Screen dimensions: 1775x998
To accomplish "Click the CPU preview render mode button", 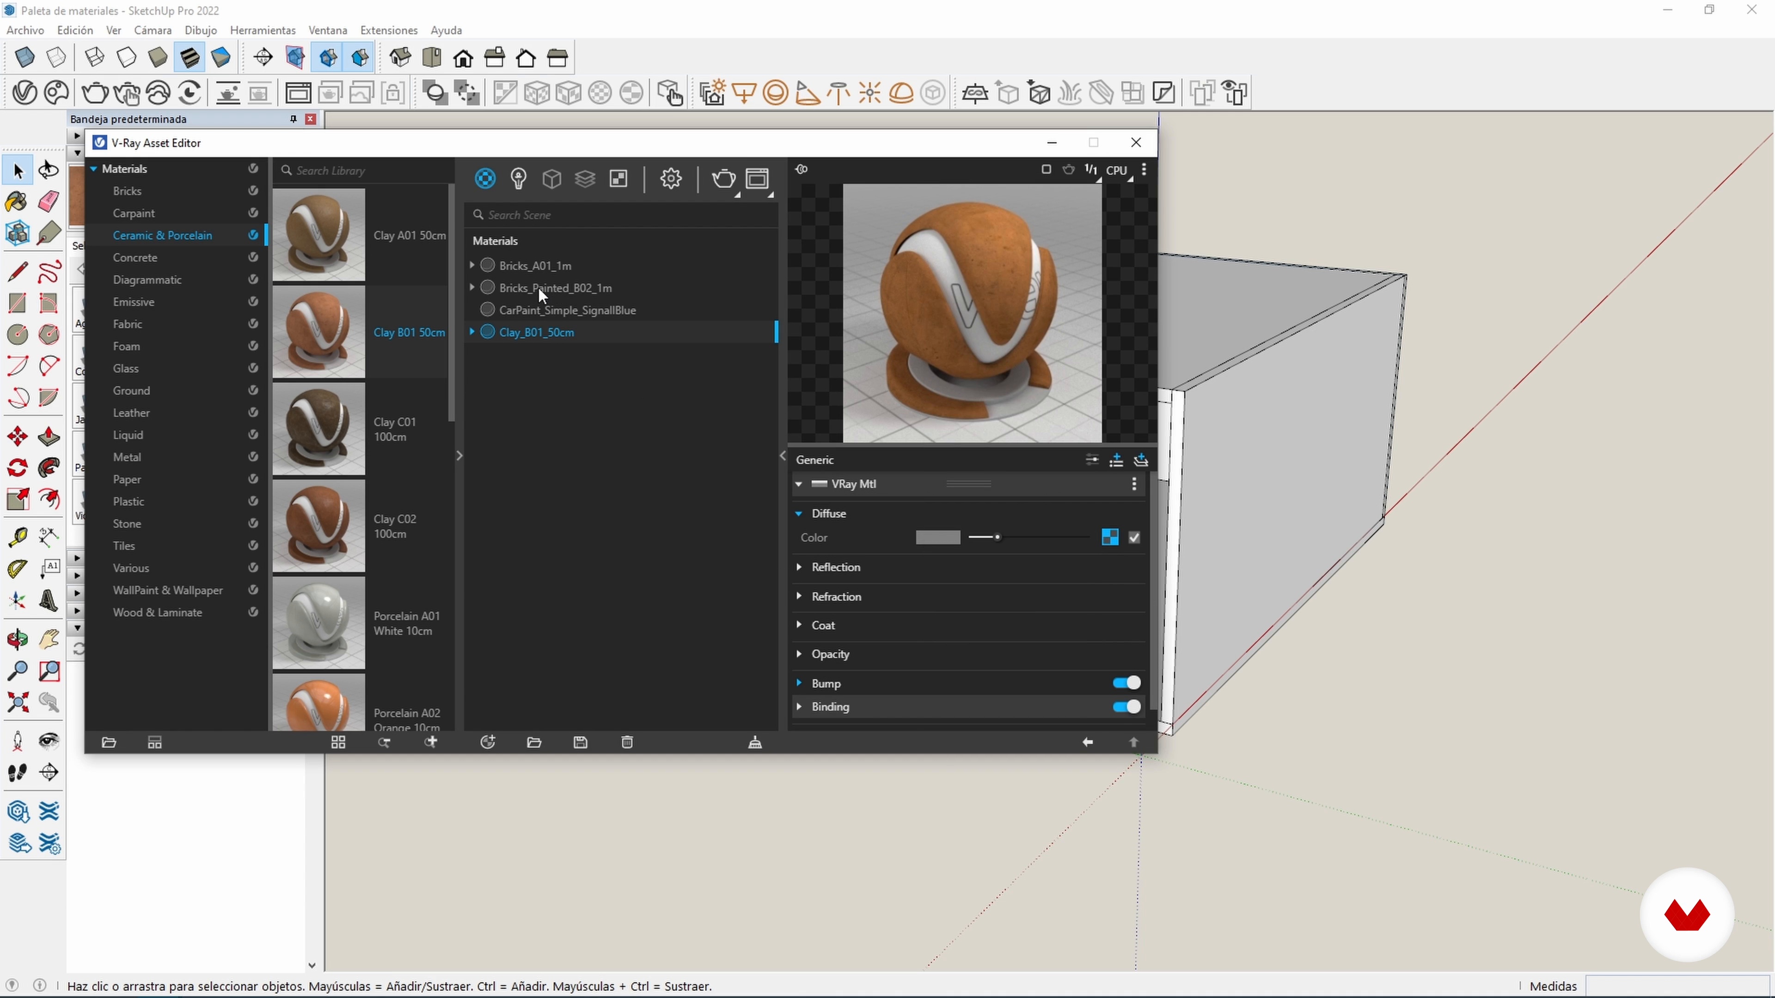I will [x=1116, y=170].
